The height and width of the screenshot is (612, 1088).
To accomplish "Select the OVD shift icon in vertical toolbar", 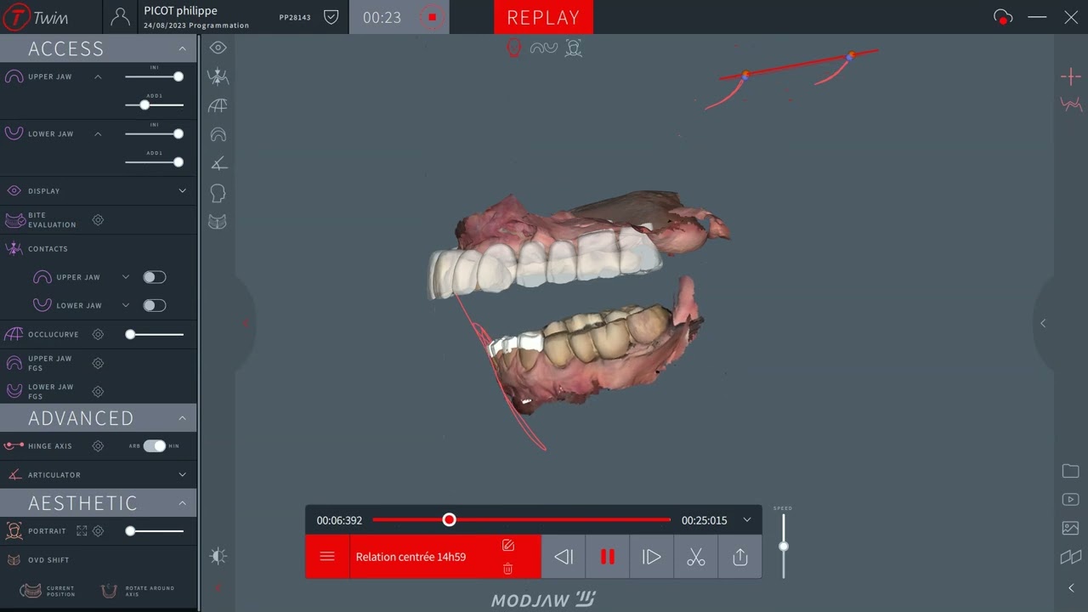I will [218, 222].
